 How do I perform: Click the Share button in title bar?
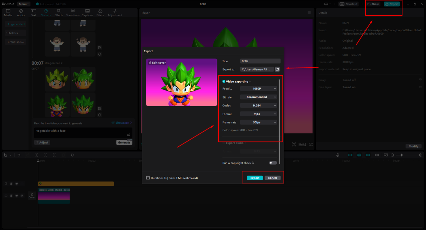373,4
